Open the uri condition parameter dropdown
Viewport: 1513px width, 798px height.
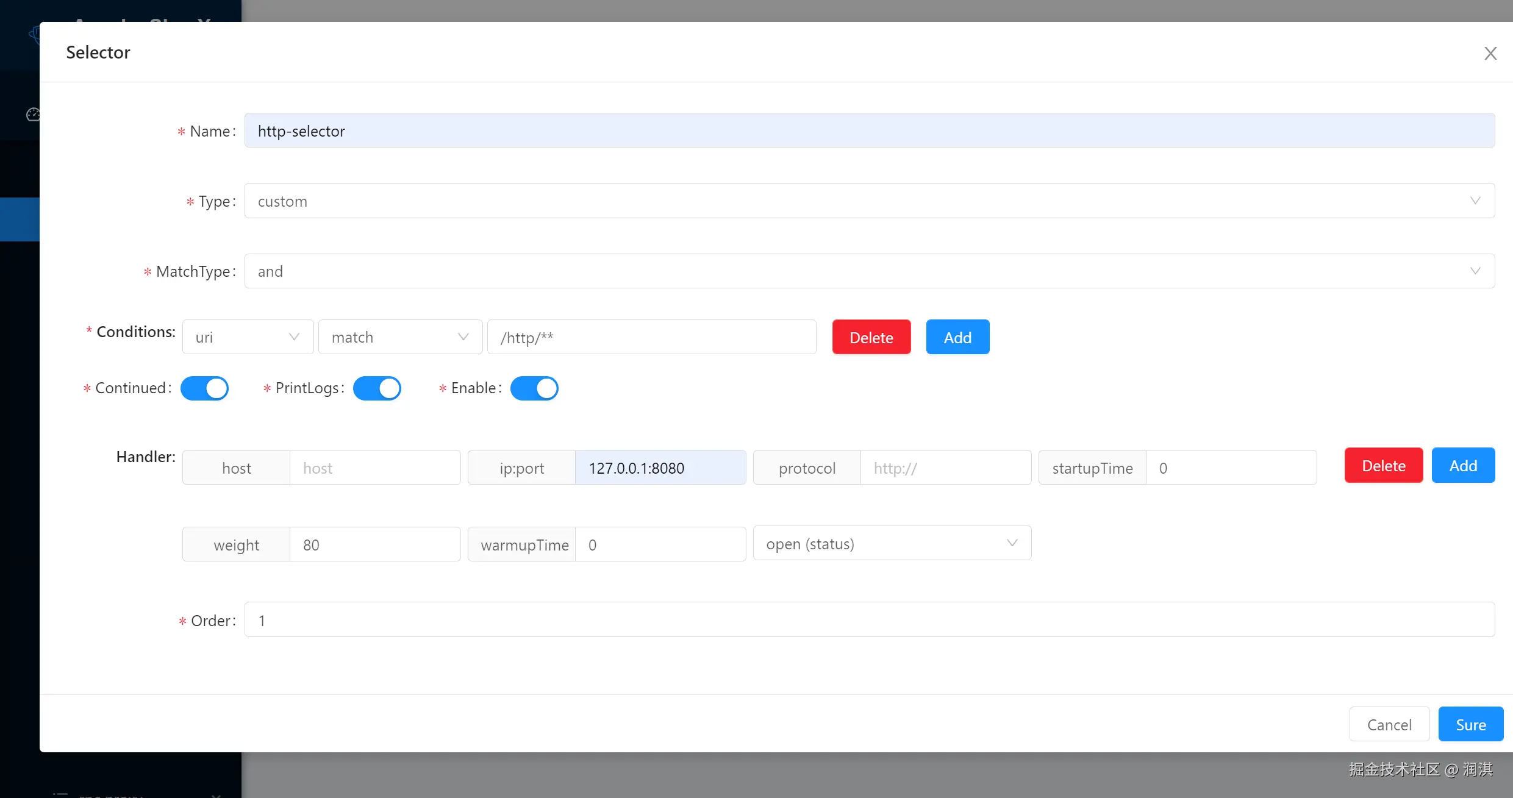[x=248, y=337]
